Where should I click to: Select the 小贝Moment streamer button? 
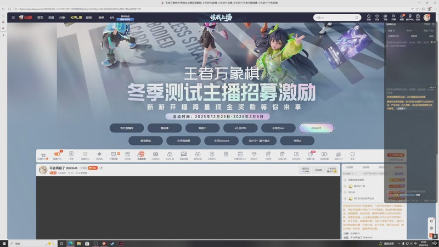(x=222, y=141)
